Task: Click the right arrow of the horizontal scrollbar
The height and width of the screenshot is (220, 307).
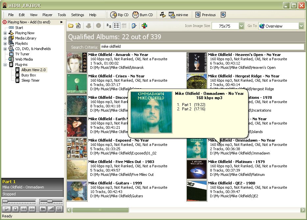Action: coord(303,210)
